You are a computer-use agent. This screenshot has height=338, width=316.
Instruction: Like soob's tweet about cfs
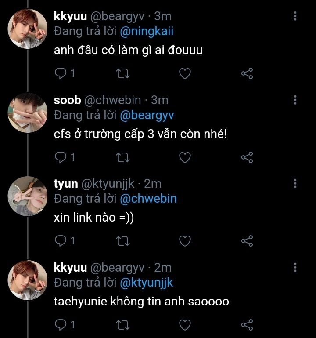[x=185, y=157]
